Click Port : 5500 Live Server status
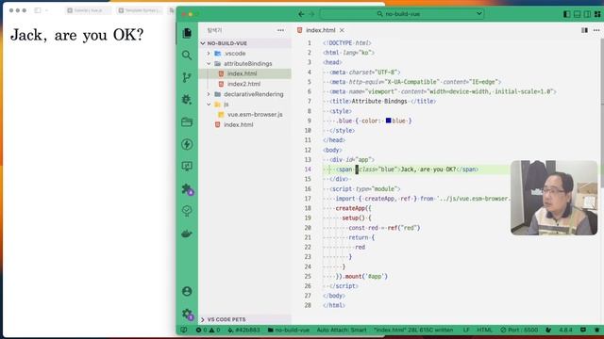Screen dimensions: 604x339 (x=519, y=330)
